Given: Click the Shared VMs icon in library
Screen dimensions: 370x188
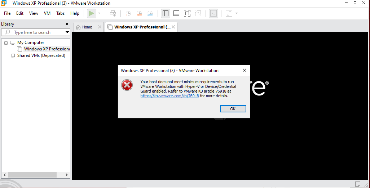Looking at the screenshot, I should pos(13,55).
